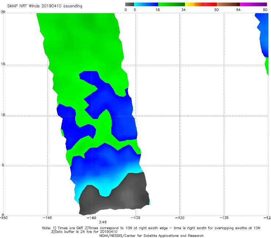Click the 'Data buffer is 24 hrs' note

pos(85,232)
